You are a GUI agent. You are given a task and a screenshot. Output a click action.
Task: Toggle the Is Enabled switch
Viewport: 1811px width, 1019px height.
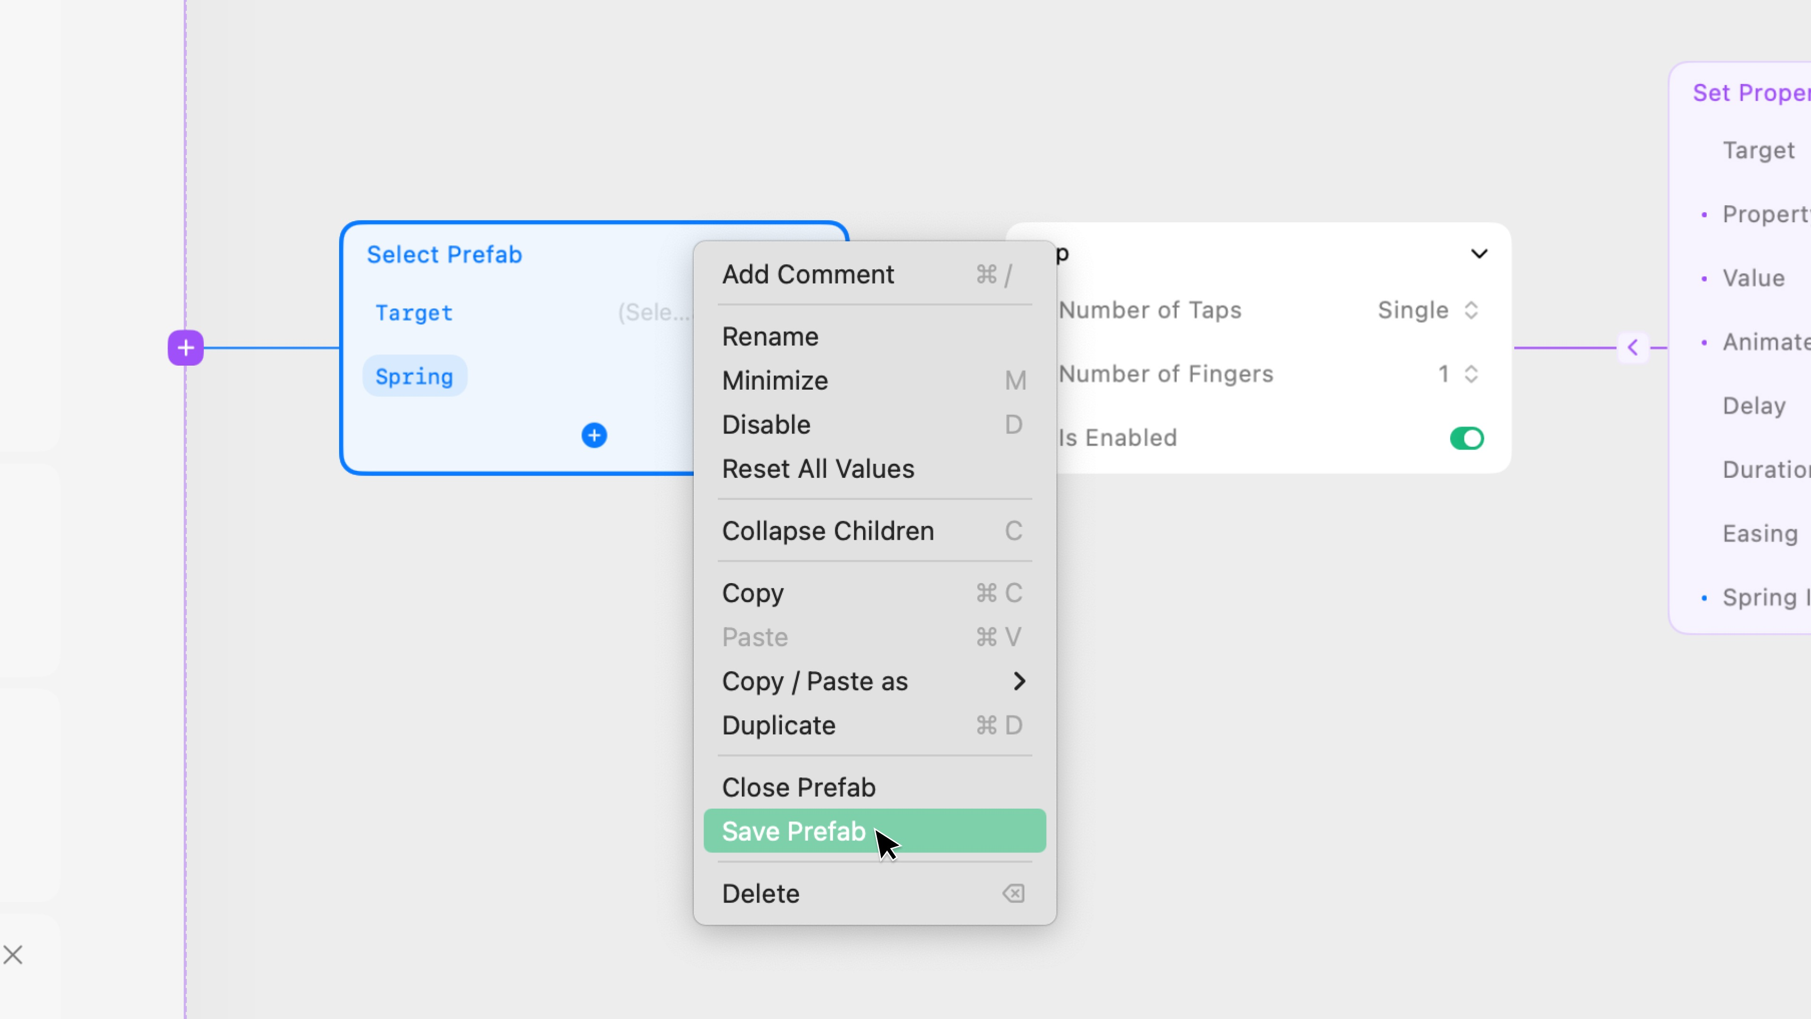tap(1467, 438)
